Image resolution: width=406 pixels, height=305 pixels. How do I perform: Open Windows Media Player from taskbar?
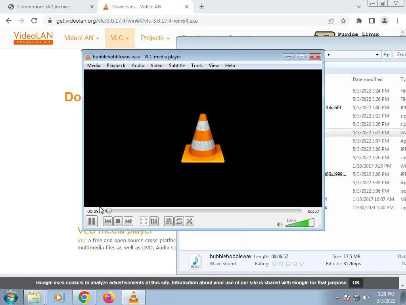click(x=59, y=297)
